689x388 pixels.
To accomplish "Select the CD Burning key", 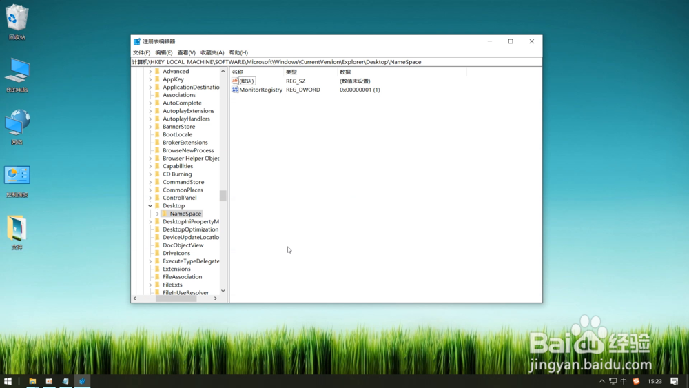I will [x=177, y=174].
